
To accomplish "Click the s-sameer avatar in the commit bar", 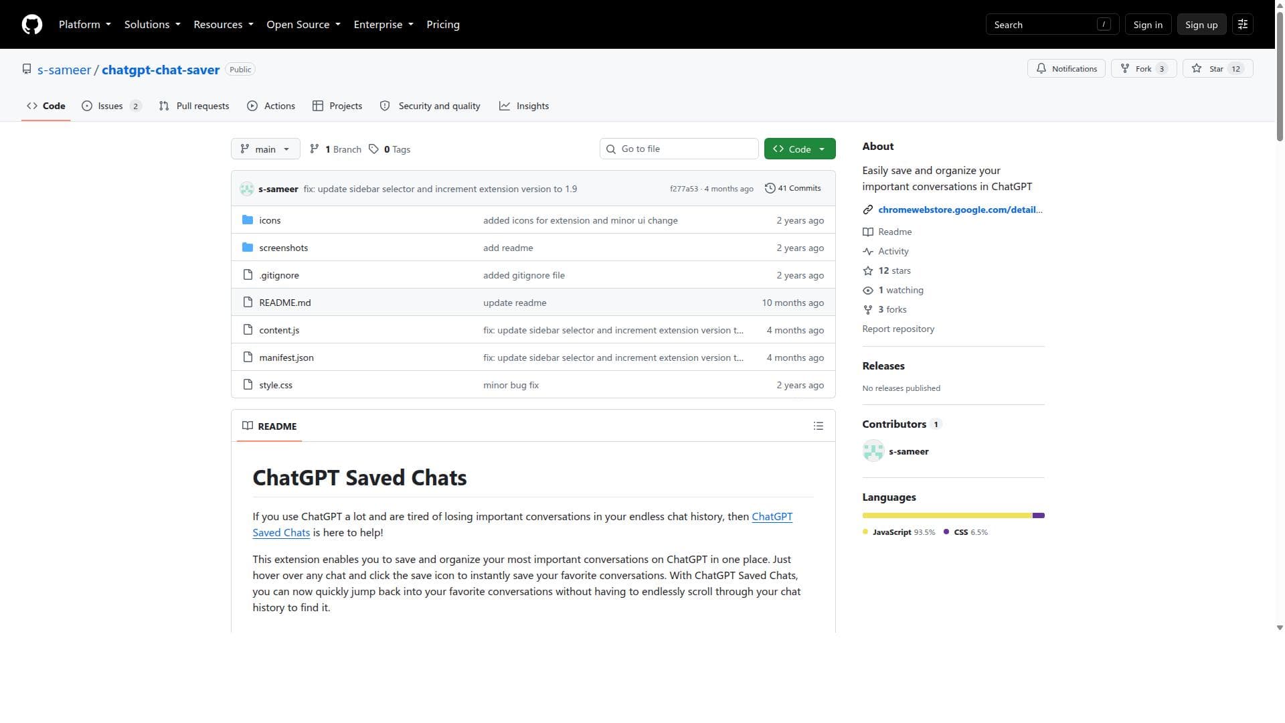I will pyautogui.click(x=247, y=189).
